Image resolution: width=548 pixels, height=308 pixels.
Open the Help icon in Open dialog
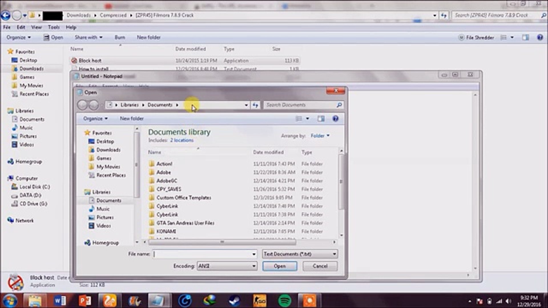pos(335,119)
